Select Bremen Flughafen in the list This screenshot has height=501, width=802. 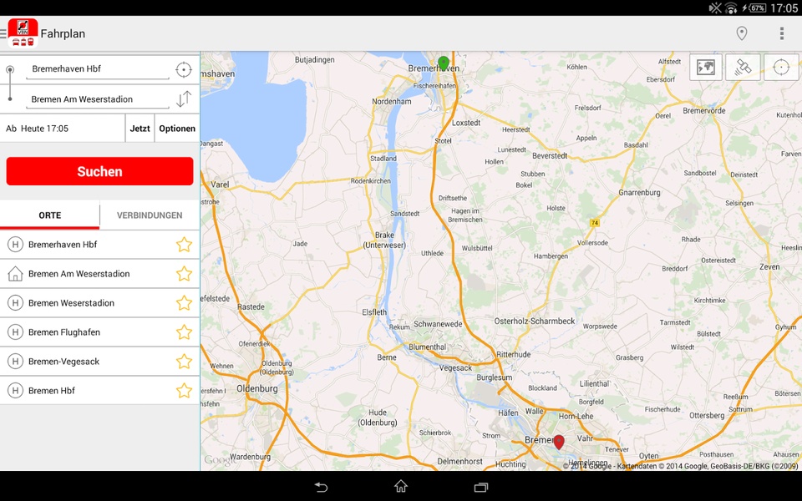point(99,332)
